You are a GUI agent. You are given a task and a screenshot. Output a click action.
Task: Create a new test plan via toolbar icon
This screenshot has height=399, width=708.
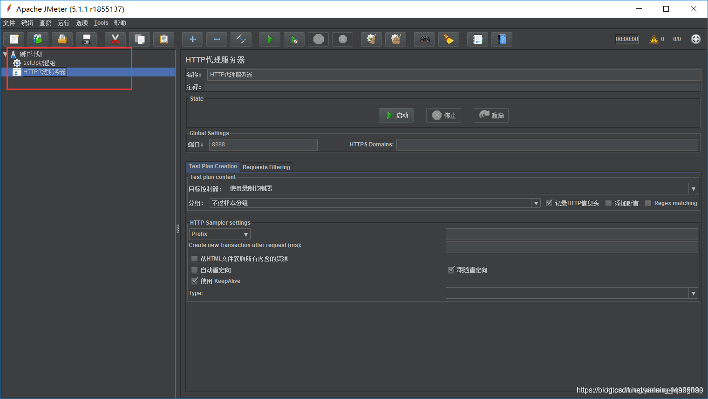tap(14, 39)
